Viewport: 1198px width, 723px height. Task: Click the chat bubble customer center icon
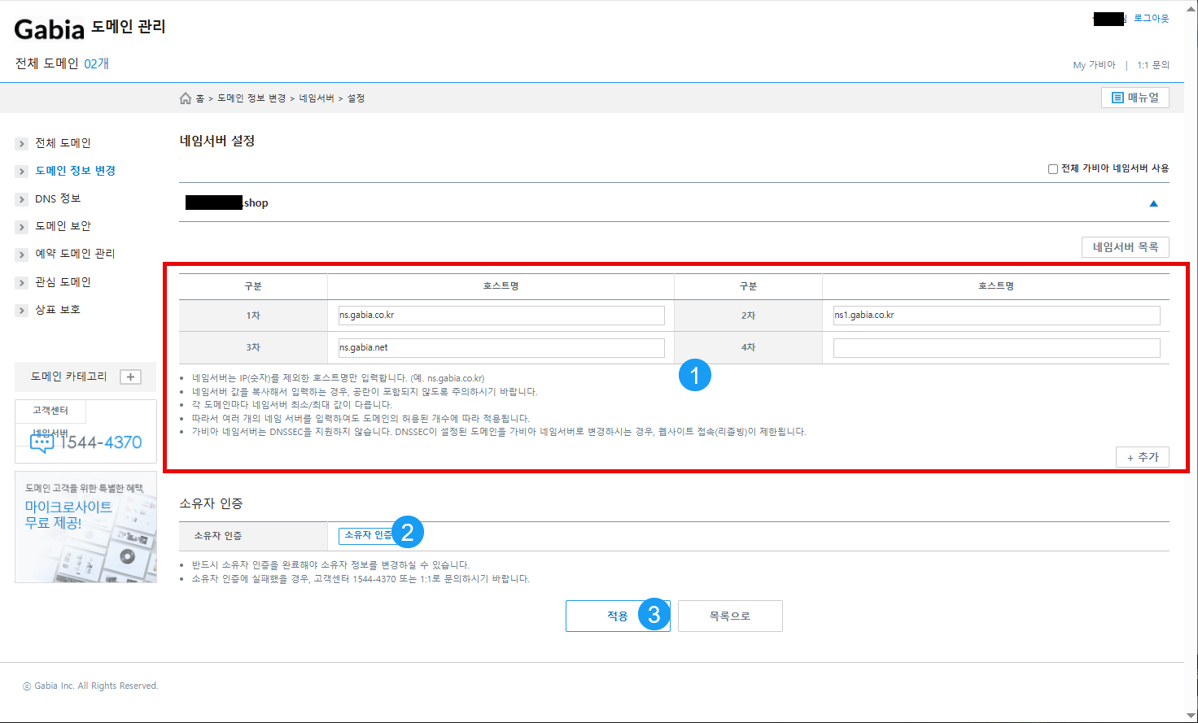pyautogui.click(x=42, y=443)
